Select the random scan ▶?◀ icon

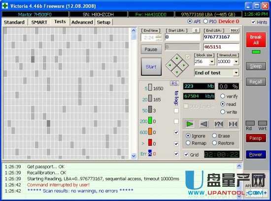pyautogui.click(x=219, y=124)
